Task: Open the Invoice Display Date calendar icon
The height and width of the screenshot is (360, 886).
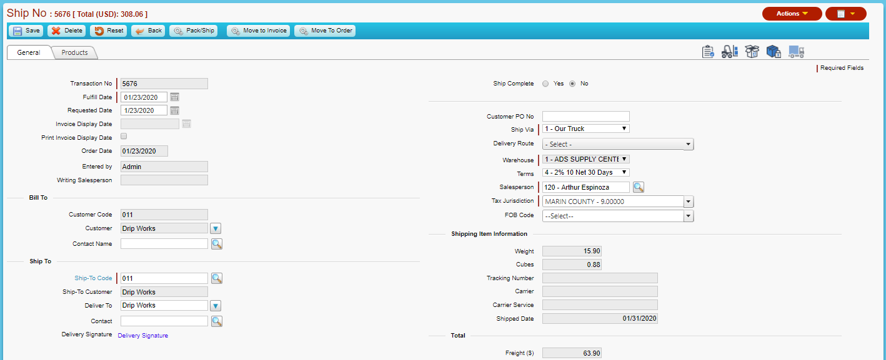Action: click(x=186, y=124)
